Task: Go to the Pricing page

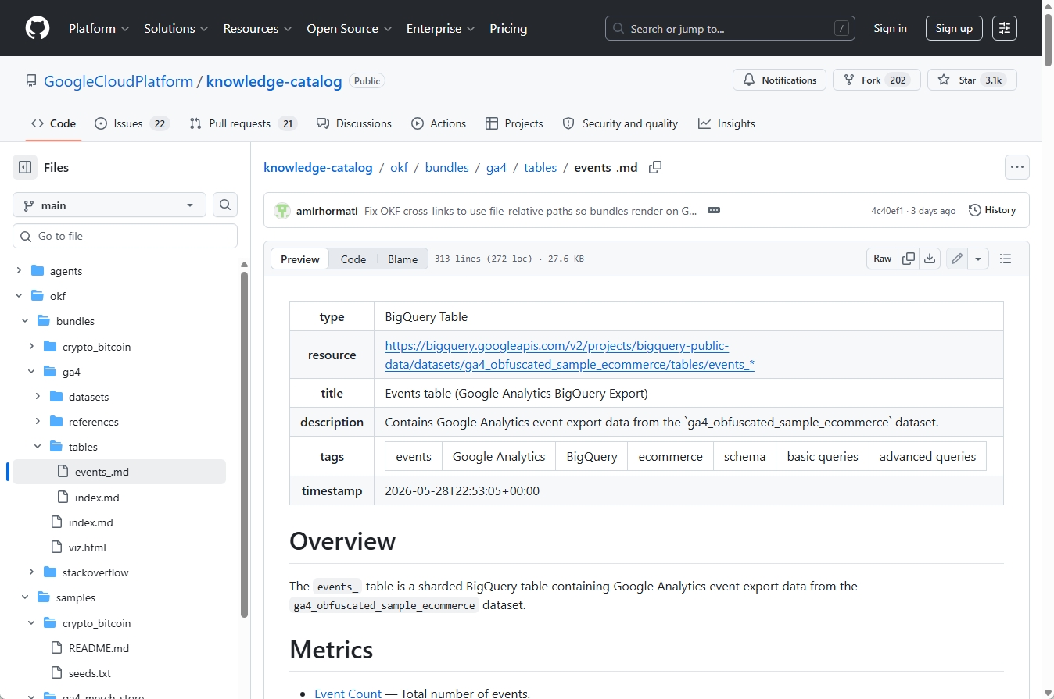Action: pyautogui.click(x=508, y=28)
